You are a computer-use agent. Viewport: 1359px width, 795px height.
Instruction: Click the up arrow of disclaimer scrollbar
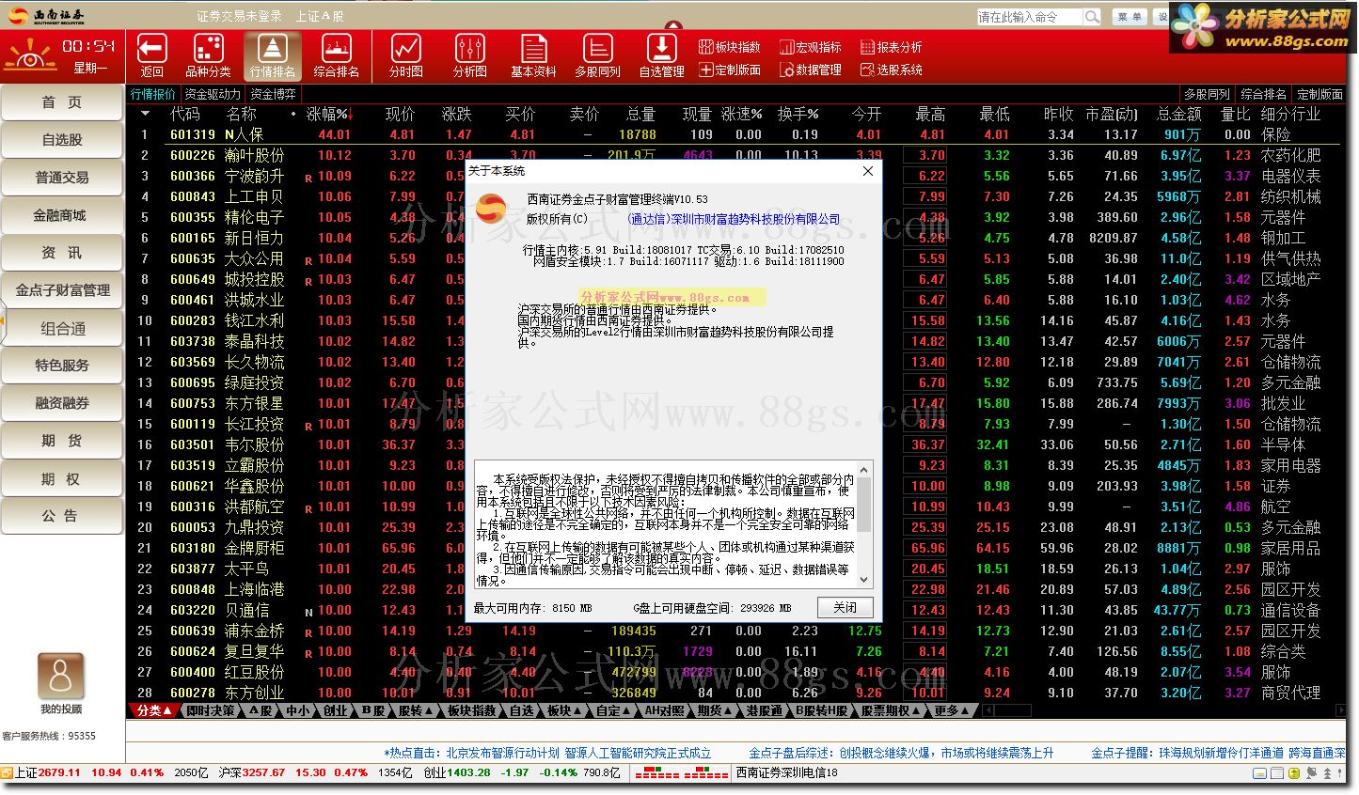point(865,467)
